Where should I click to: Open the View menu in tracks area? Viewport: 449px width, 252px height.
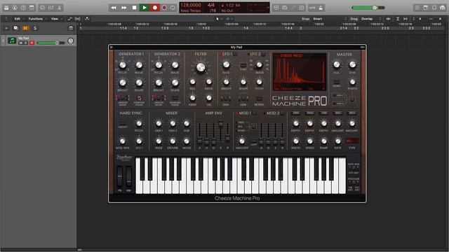pos(55,19)
